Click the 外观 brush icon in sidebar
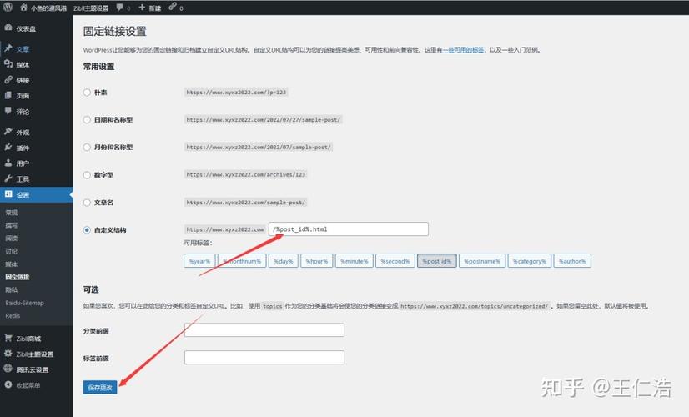Image resolution: width=689 pixels, height=417 pixels. (8, 132)
